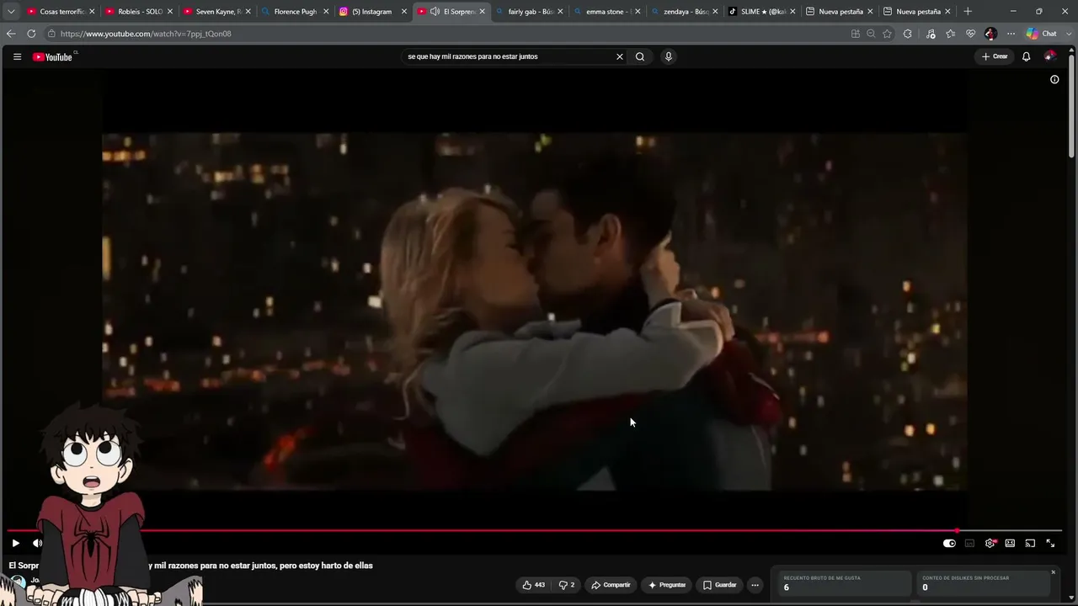Expand the Chat dropdown arrow
The image size is (1078, 606).
point(1067,34)
